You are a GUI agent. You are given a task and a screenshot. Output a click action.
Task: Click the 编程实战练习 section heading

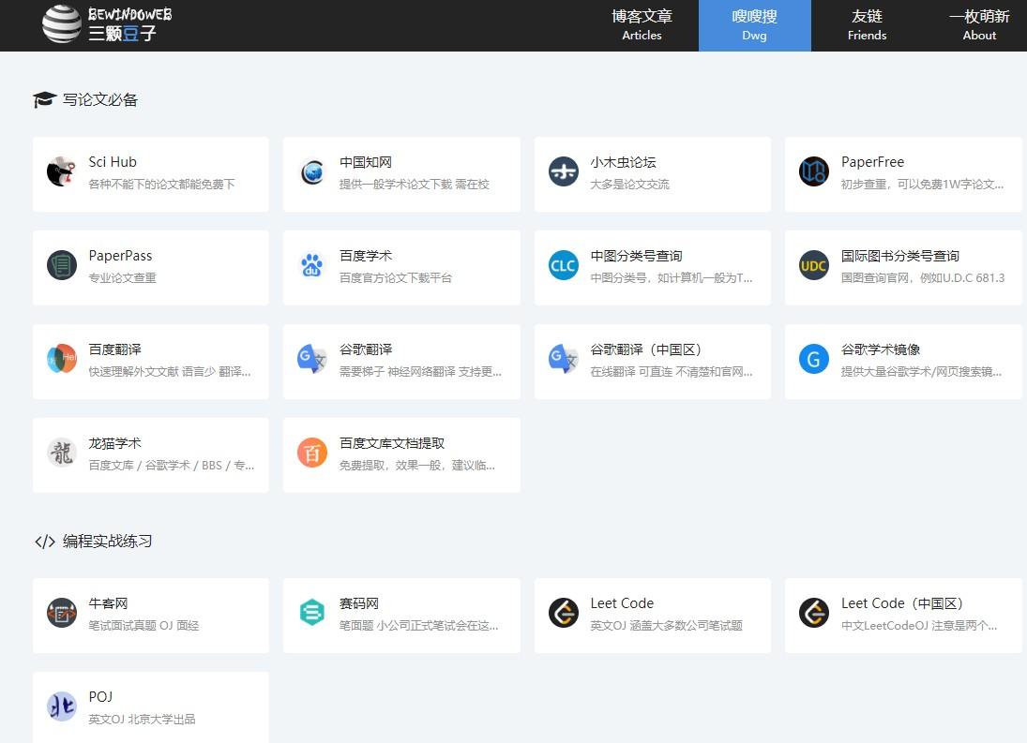(108, 542)
